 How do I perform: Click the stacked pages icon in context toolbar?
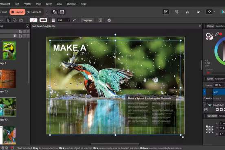[21, 20]
